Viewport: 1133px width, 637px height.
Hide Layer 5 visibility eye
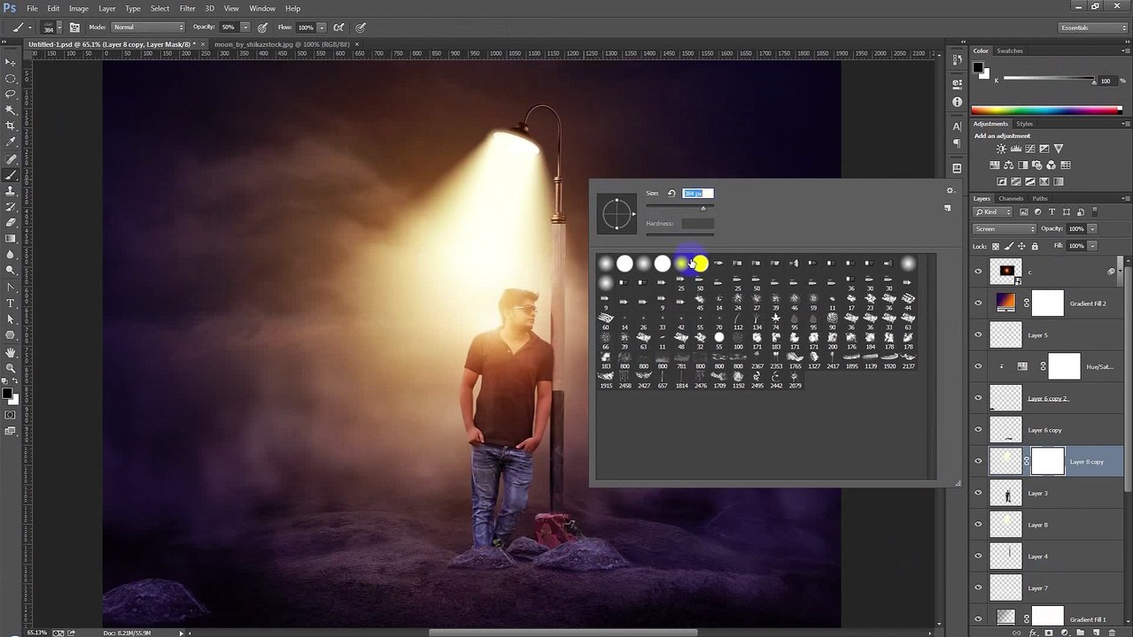(x=978, y=334)
